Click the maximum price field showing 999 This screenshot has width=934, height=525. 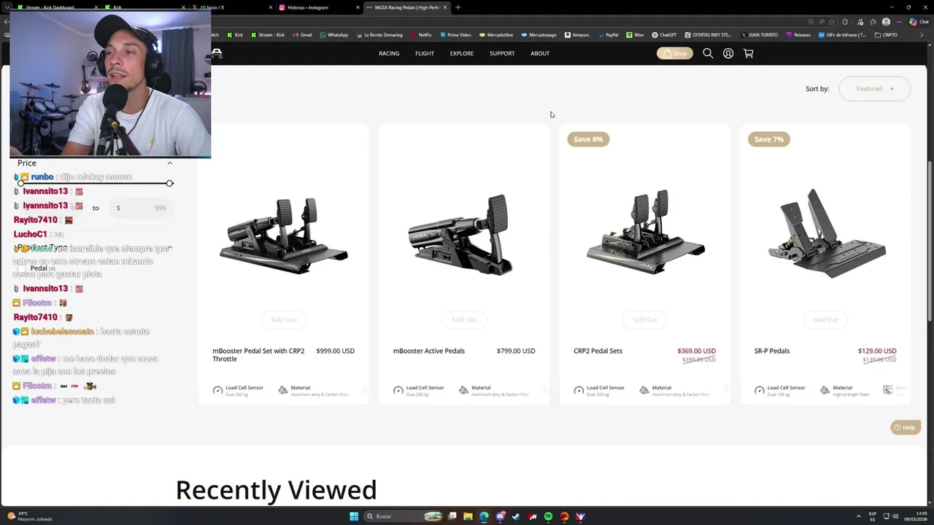coord(143,208)
